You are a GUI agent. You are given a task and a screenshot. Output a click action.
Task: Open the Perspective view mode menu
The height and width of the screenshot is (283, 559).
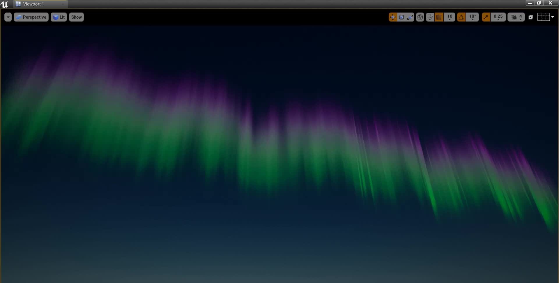pos(31,17)
